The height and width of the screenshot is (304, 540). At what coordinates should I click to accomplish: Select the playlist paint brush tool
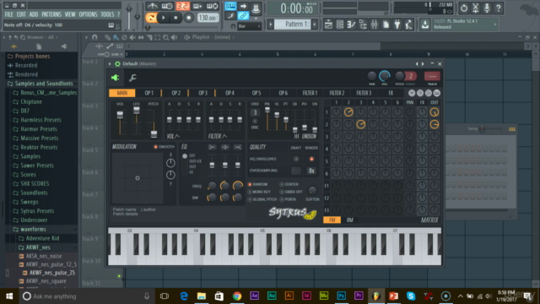click(x=116, y=37)
